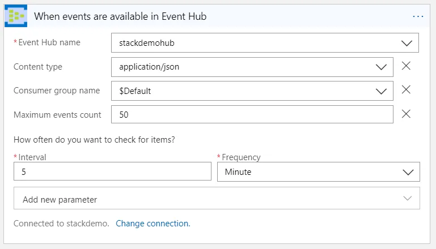Expand the Consumer group name dropdown arrow
Image resolution: width=436 pixels, height=249 pixels.
[x=381, y=91]
